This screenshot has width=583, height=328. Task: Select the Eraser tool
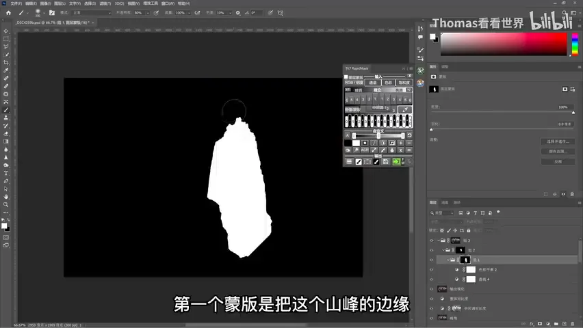coord(6,134)
